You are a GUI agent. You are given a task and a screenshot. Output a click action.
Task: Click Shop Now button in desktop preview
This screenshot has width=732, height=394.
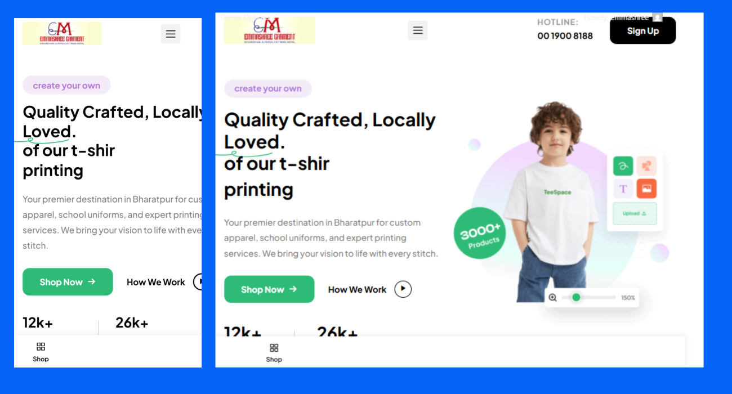pos(269,289)
